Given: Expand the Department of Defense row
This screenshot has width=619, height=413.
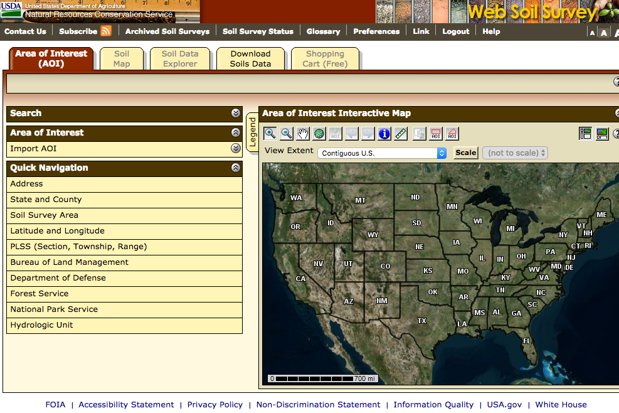Looking at the screenshot, I should coord(124,278).
